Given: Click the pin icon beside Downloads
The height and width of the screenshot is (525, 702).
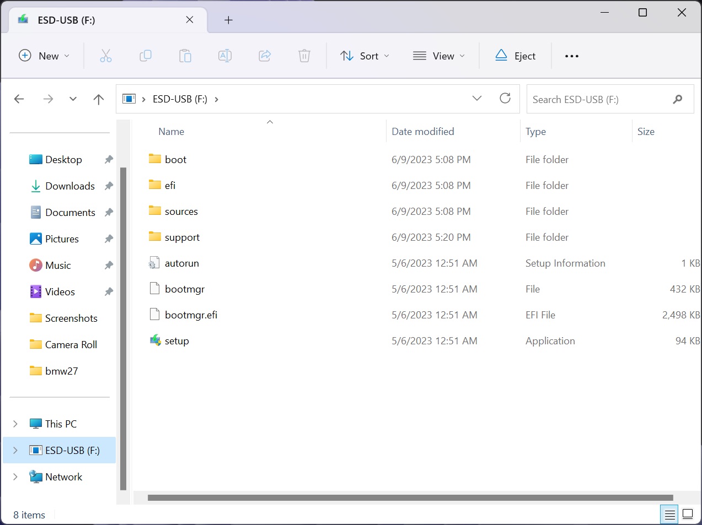Looking at the screenshot, I should (x=109, y=186).
